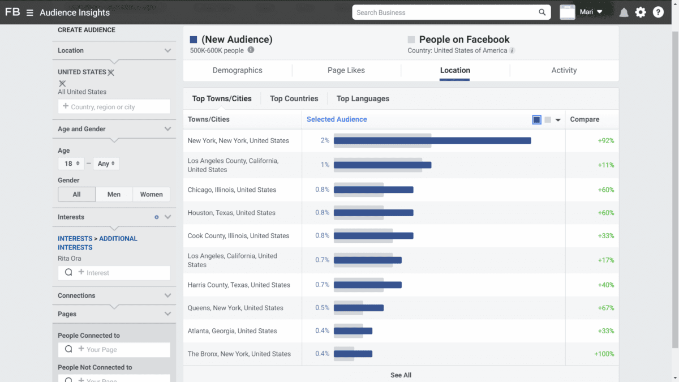Open the Mari account dropdown
Screen dimensions: 679x382
pyautogui.click(x=591, y=12)
